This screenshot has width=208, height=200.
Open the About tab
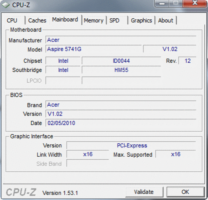[x=166, y=21]
